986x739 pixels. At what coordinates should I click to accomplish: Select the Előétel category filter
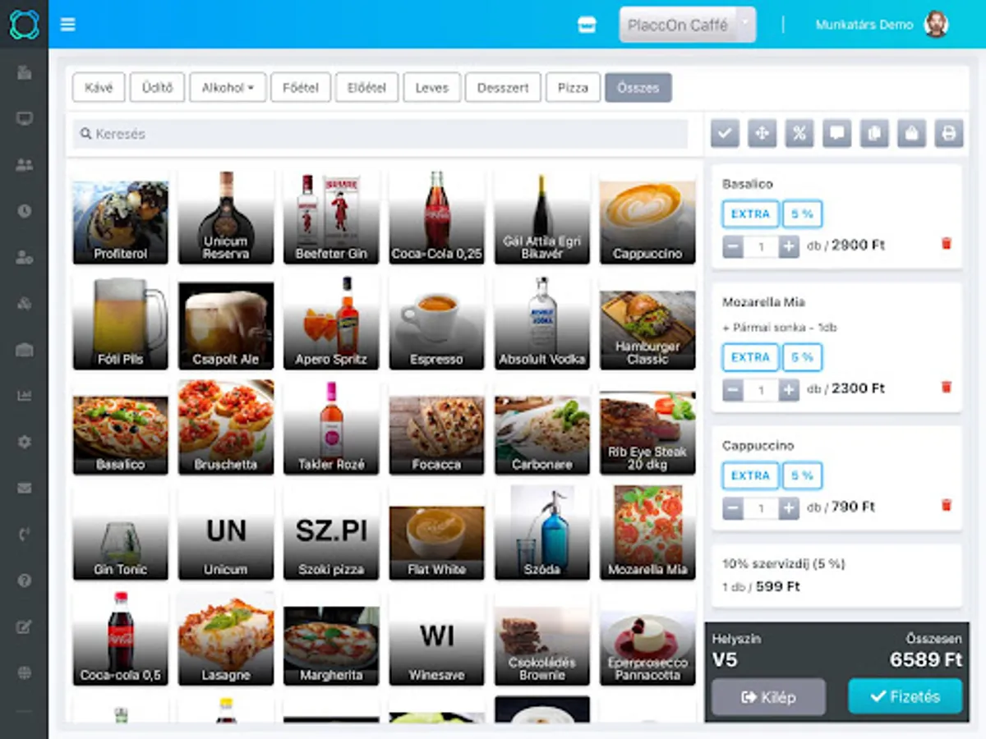click(366, 87)
